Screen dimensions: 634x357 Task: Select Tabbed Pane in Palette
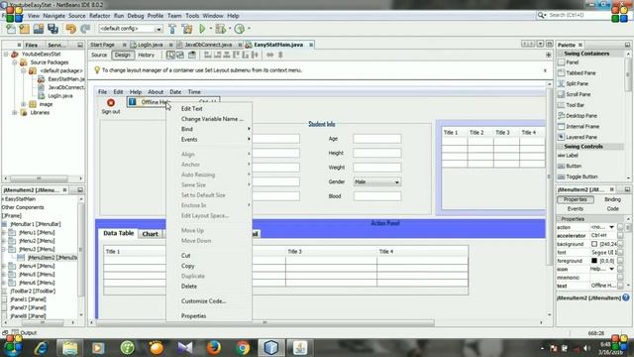581,72
